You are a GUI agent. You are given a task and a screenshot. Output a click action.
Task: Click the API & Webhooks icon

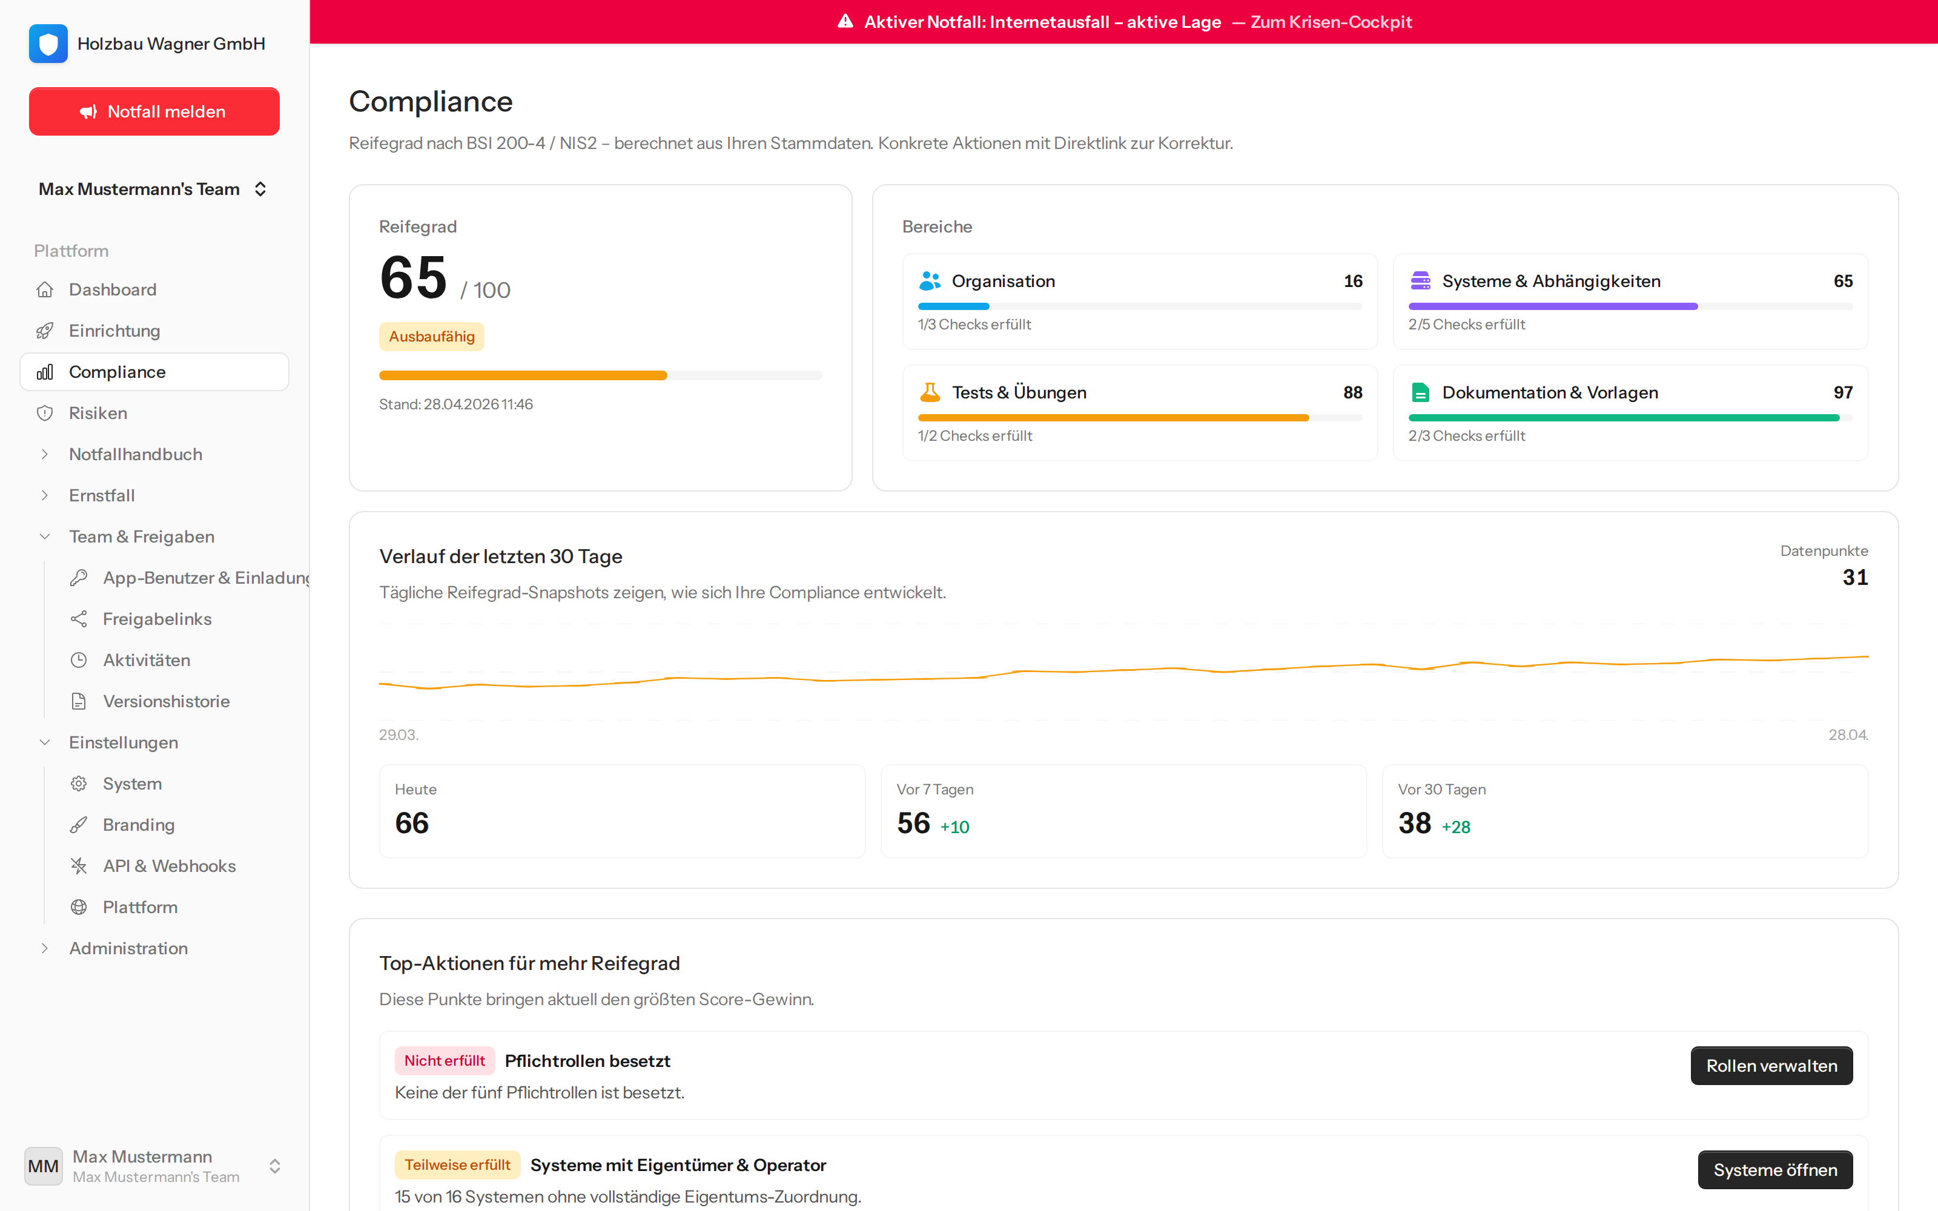point(79,866)
